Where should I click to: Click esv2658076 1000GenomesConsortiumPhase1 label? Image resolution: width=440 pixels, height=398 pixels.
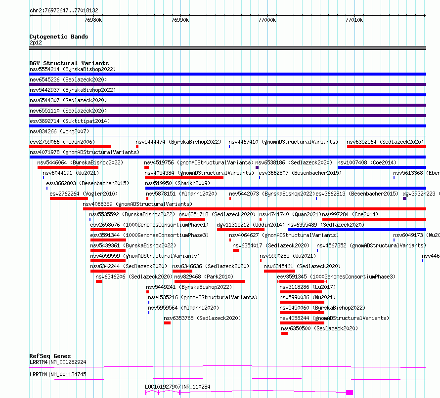point(149,225)
